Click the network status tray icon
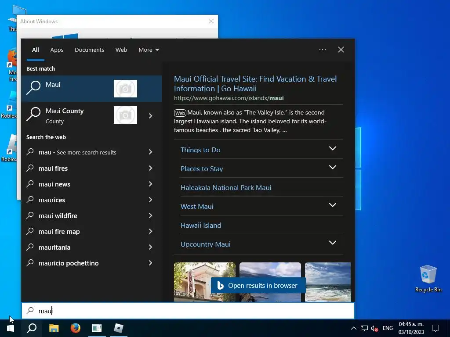450x337 pixels. (x=364, y=328)
